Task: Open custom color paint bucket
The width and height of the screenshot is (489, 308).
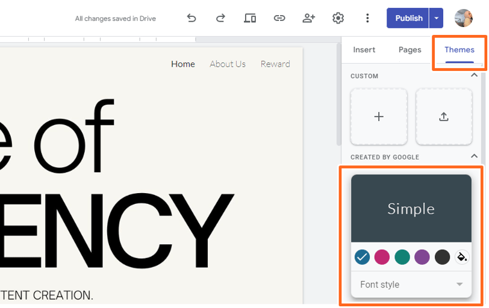Action: tap(462, 257)
